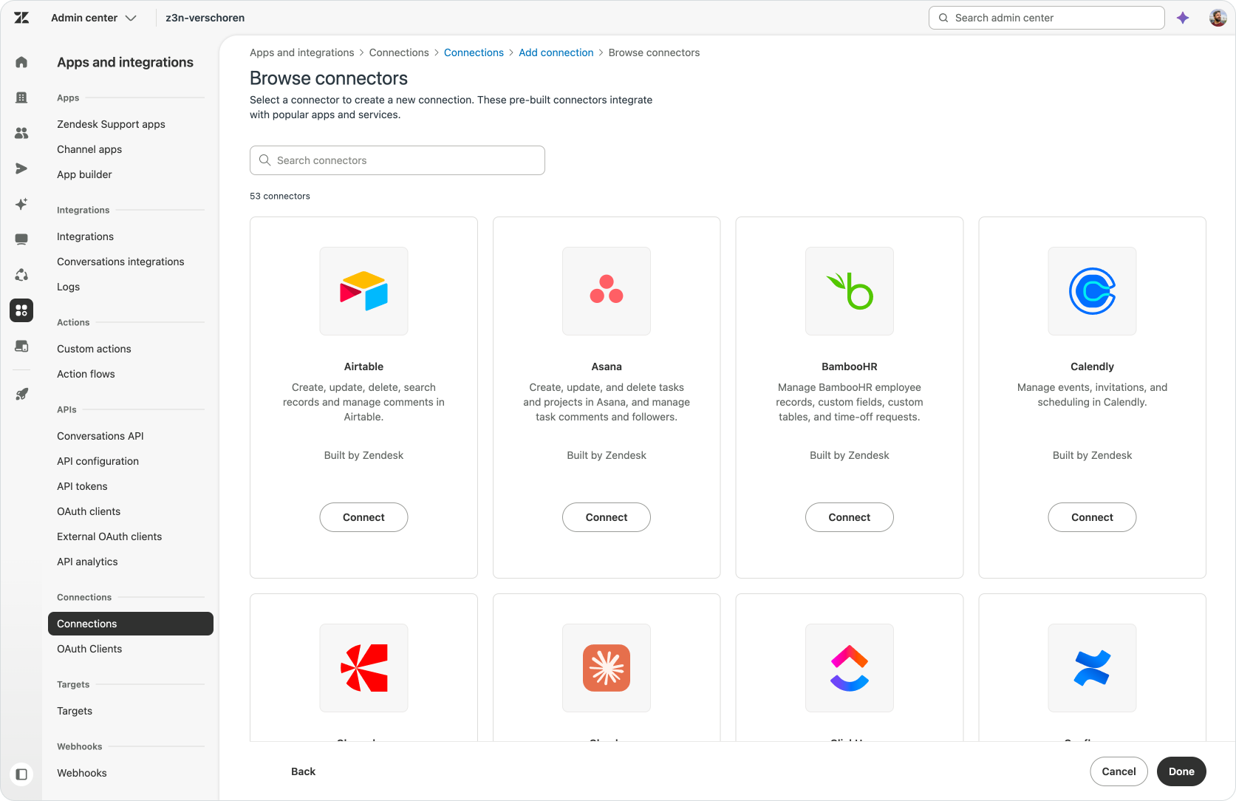Click the BambooHR connector logo

850,291
